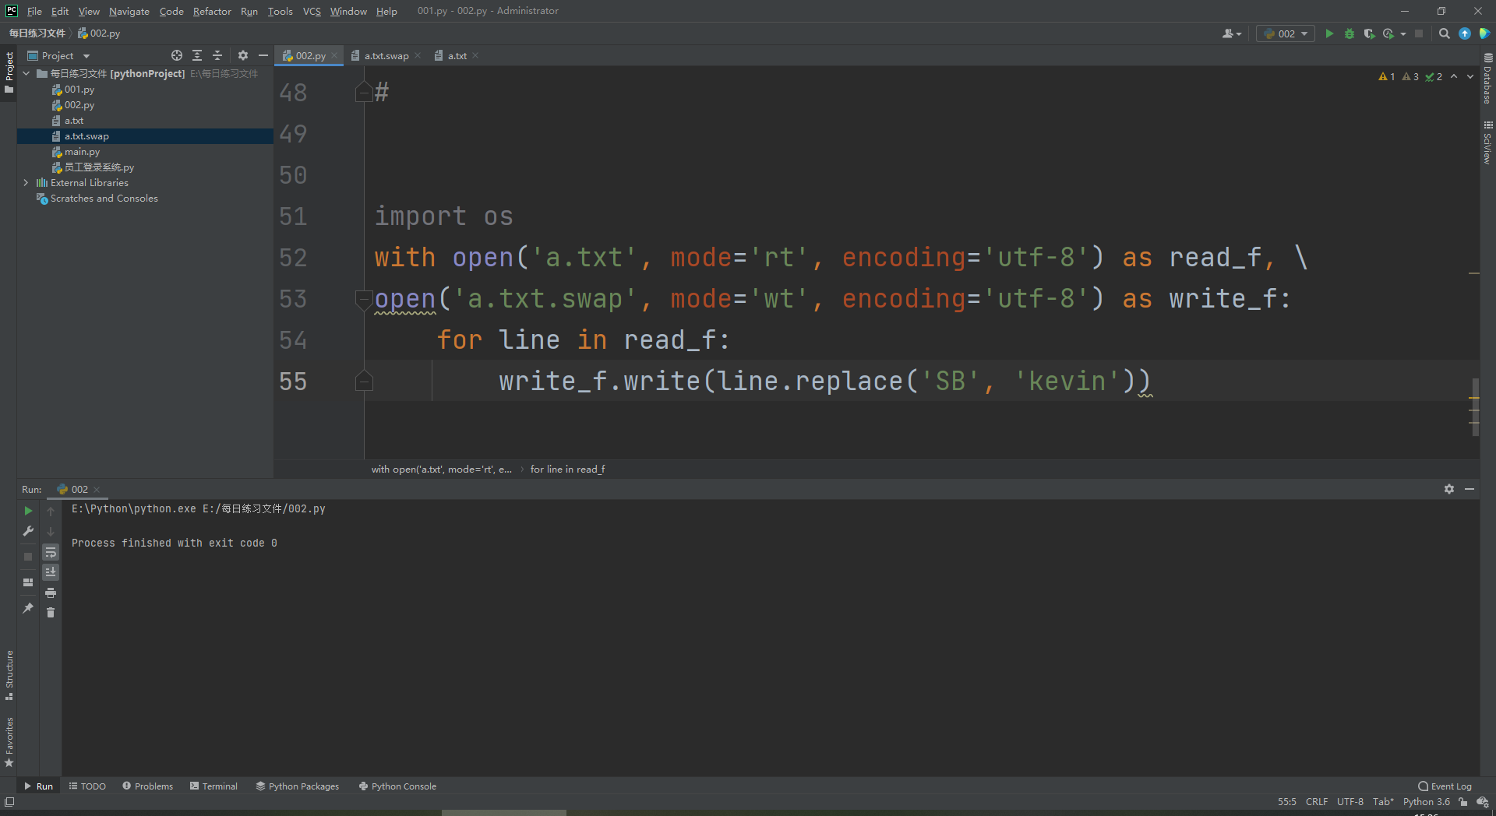Expand External Libraries node
This screenshot has width=1496, height=816.
[x=26, y=183]
